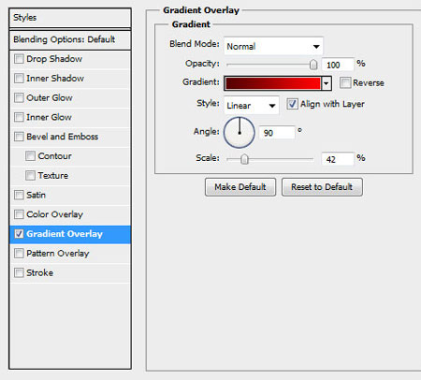Screen dimensions: 421x380
Task: Click the Angle value field
Action: (x=277, y=133)
